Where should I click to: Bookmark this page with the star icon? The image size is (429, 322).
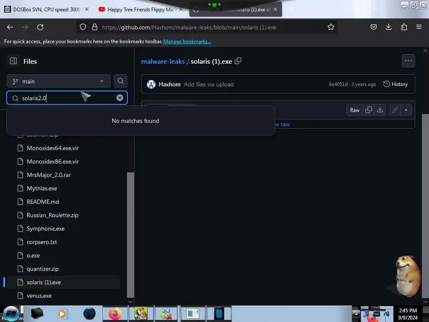click(331, 27)
